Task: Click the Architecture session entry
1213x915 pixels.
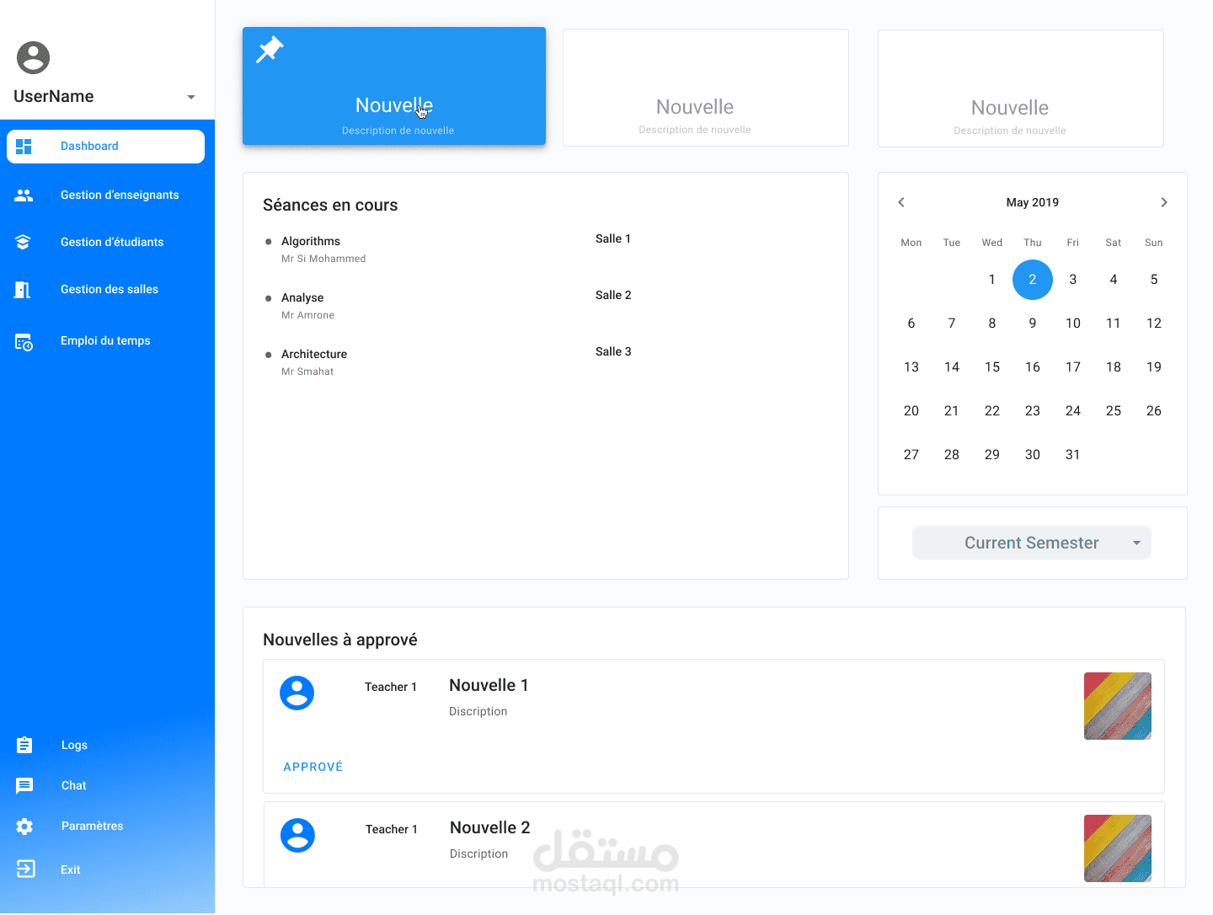Action: (x=314, y=355)
